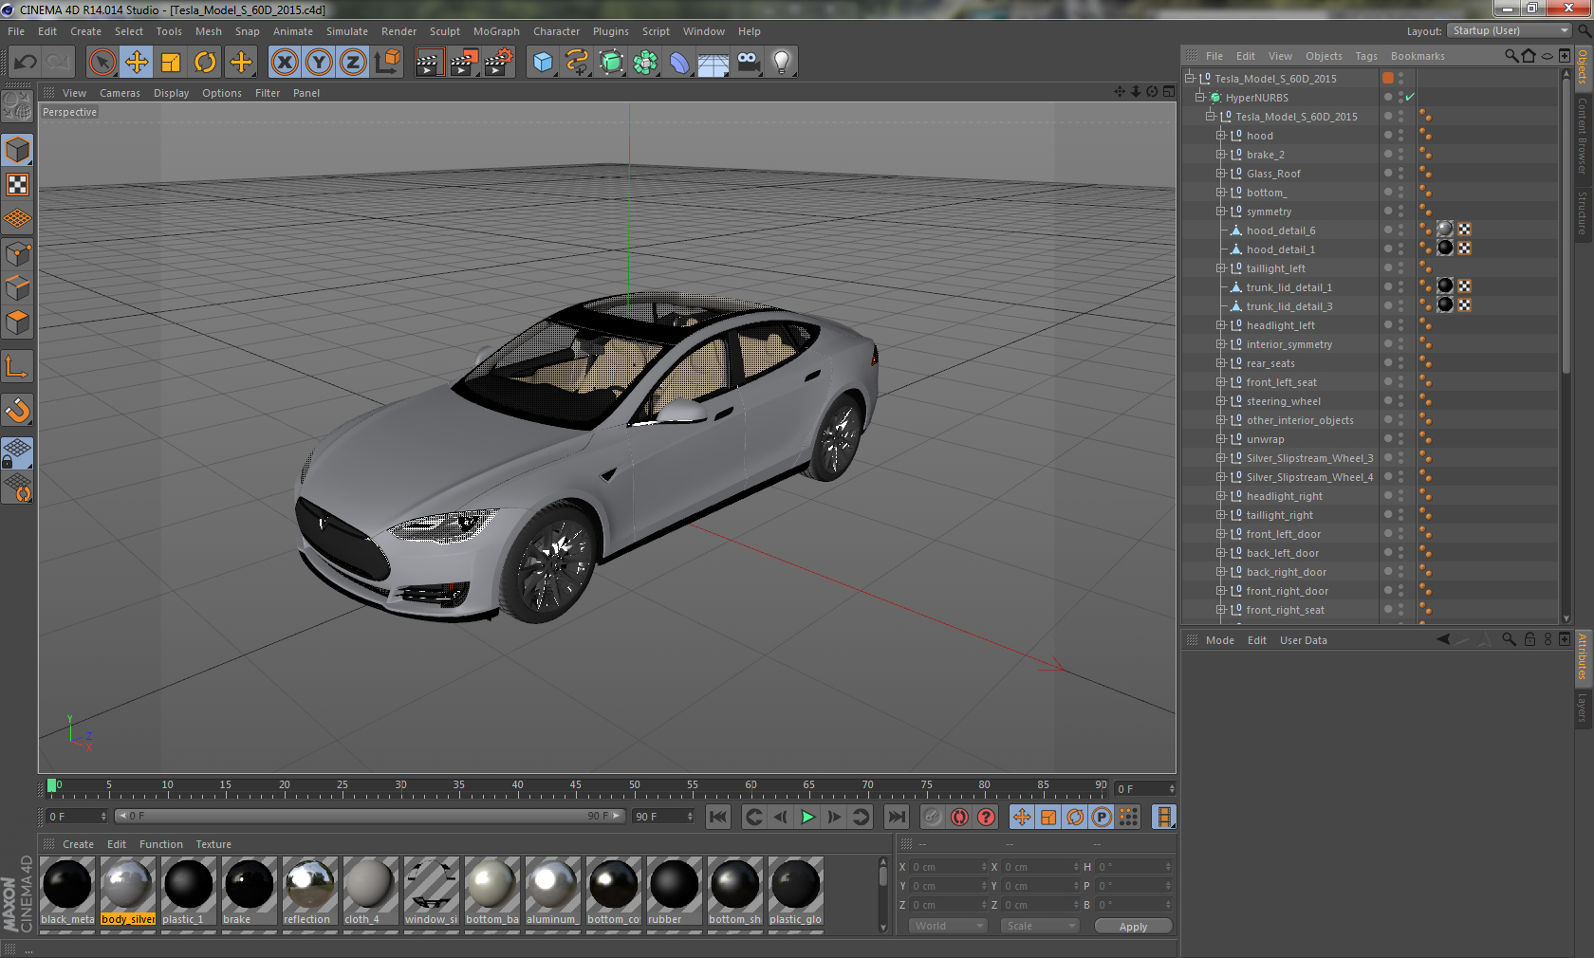Viewport: 1594px width, 958px height.
Task: Select the aluminum material swatch
Action: tap(553, 891)
